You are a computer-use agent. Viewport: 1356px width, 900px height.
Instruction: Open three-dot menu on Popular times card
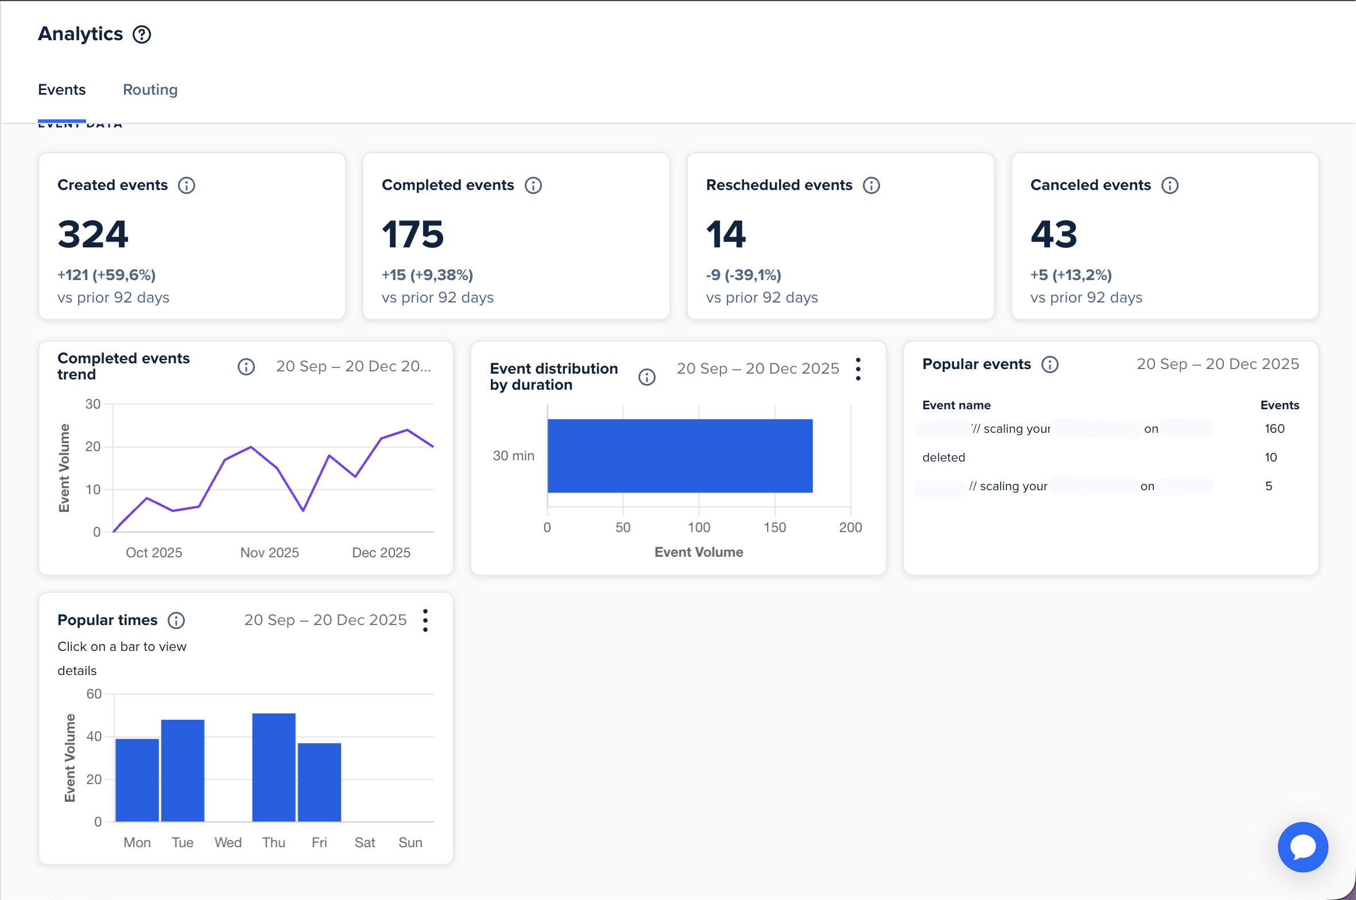pyautogui.click(x=425, y=620)
